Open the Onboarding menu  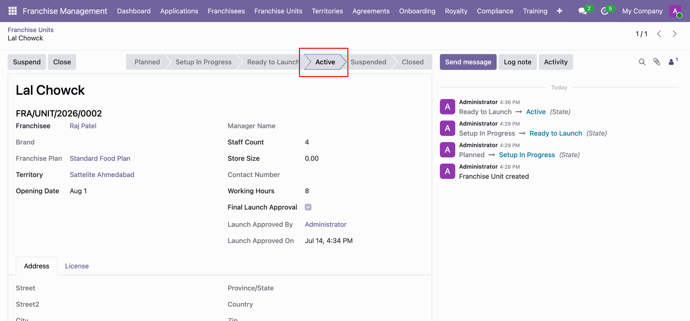[417, 11]
